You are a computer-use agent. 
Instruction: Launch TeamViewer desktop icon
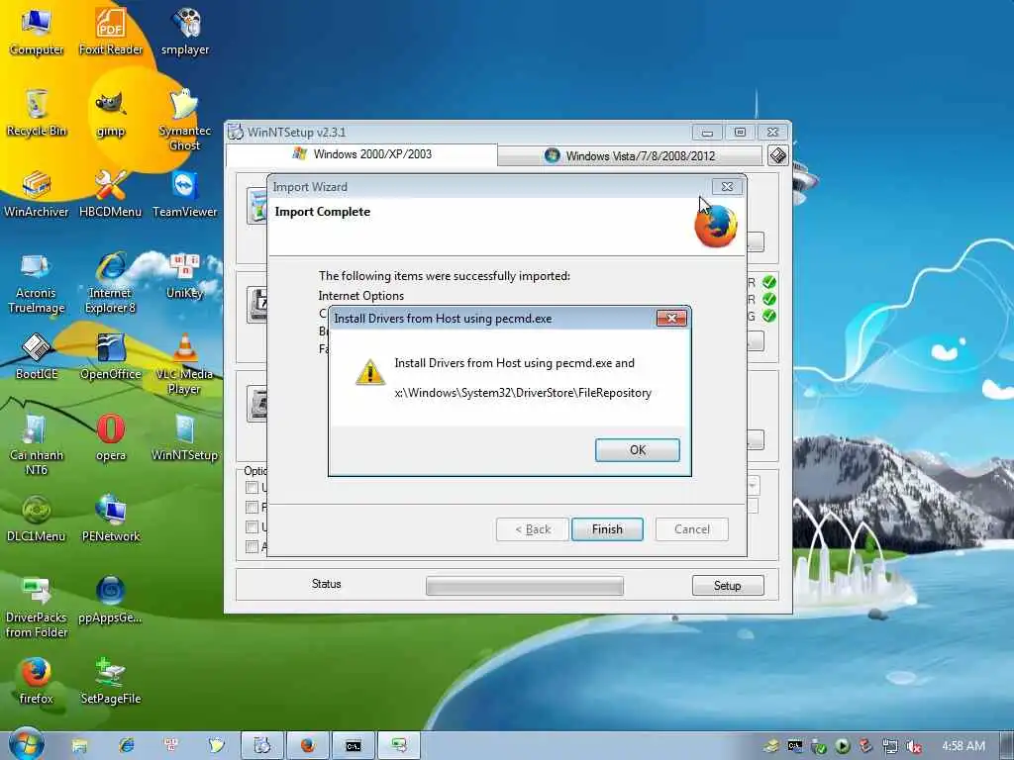click(x=185, y=194)
